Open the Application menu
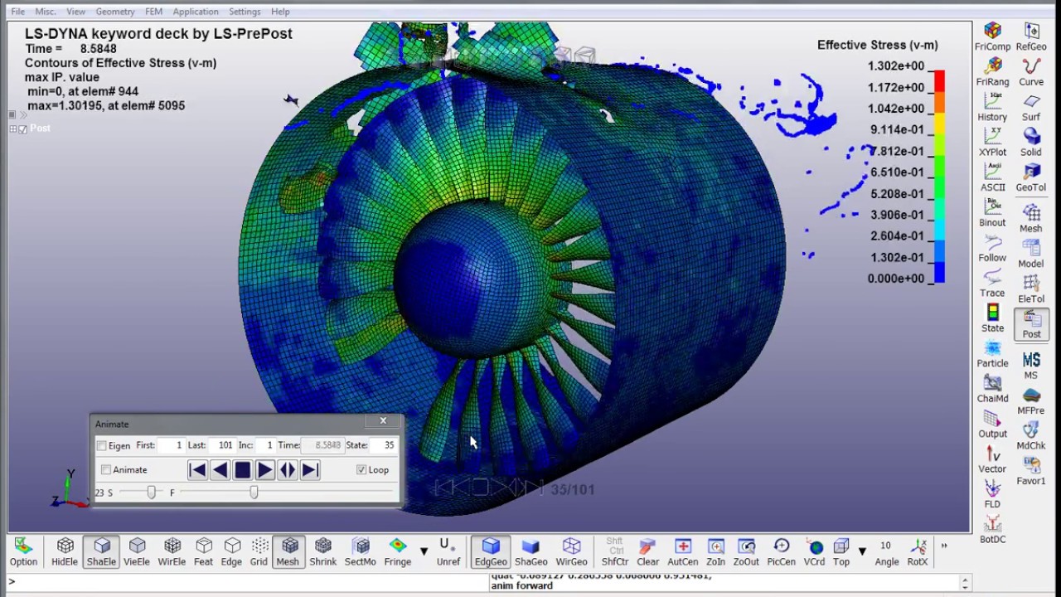The height and width of the screenshot is (597, 1061). coord(196,12)
